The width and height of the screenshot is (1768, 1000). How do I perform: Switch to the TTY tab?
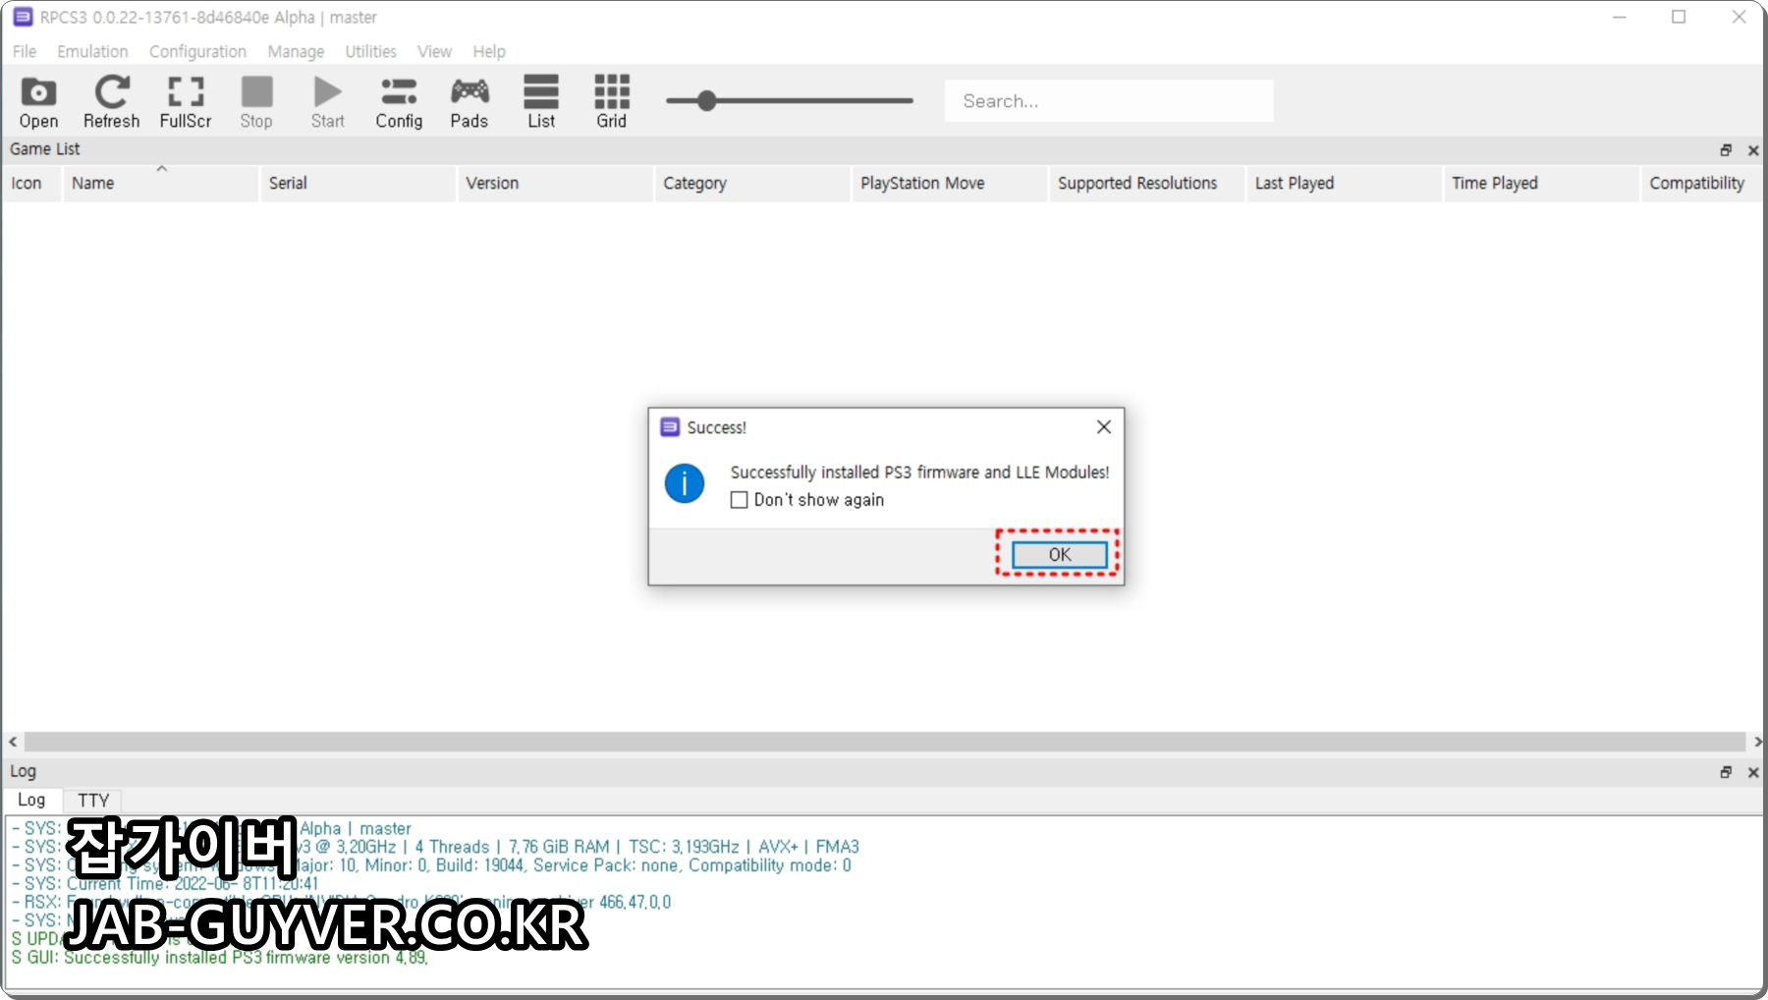(93, 801)
